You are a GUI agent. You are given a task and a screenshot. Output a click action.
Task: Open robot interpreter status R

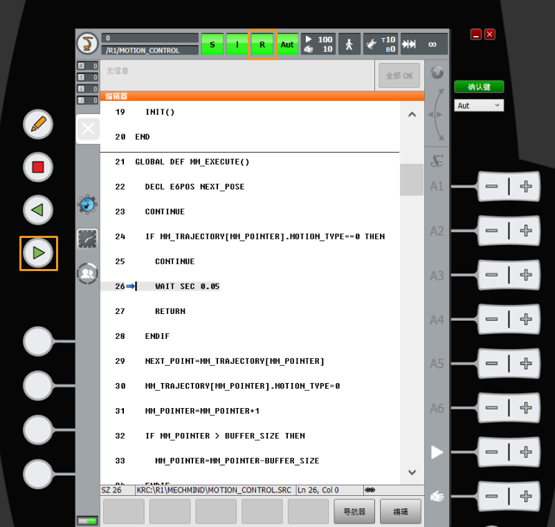(x=262, y=44)
